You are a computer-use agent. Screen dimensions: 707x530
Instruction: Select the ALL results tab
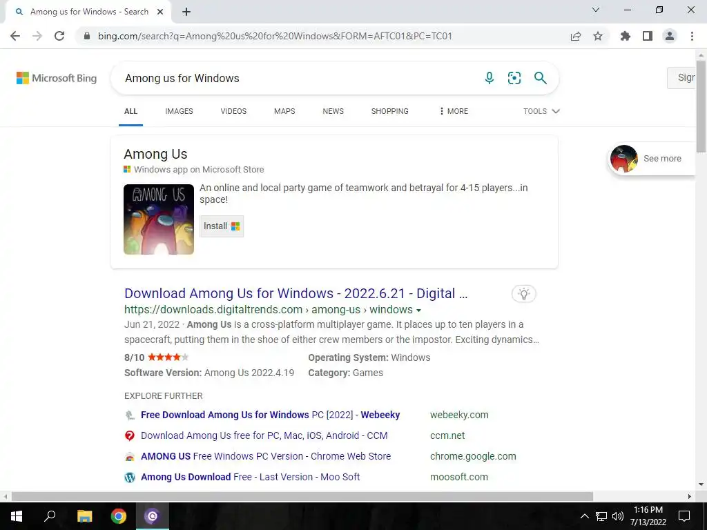coord(130,111)
